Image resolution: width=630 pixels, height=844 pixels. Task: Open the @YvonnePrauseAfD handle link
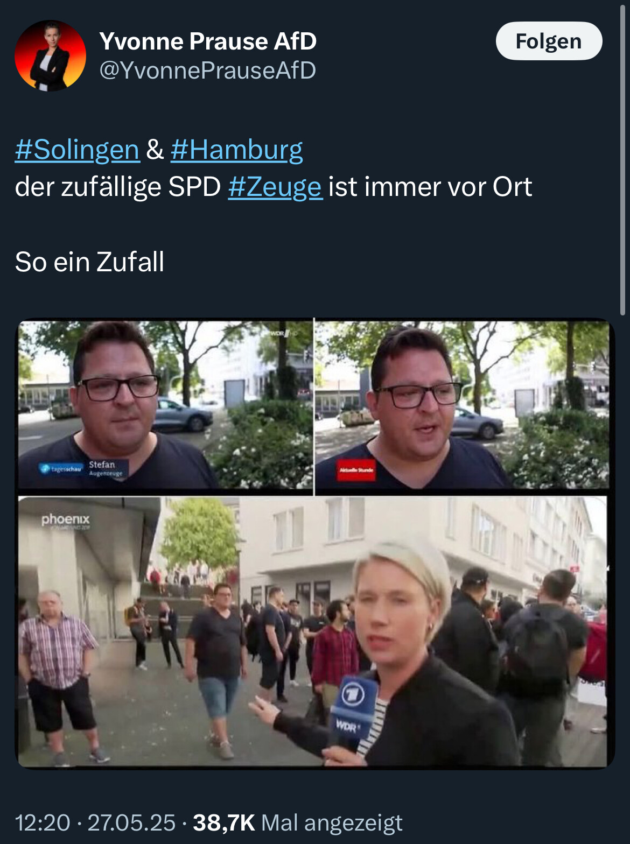pyautogui.click(x=208, y=71)
